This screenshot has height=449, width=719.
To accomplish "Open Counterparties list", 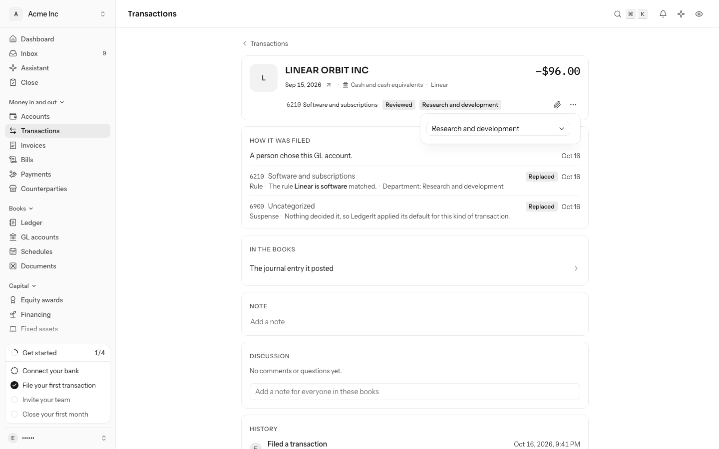I will pos(57,189).
